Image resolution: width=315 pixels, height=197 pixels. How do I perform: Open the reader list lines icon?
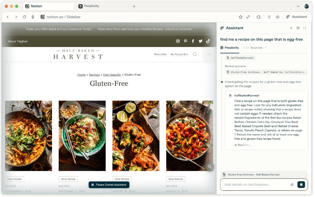click(269, 17)
